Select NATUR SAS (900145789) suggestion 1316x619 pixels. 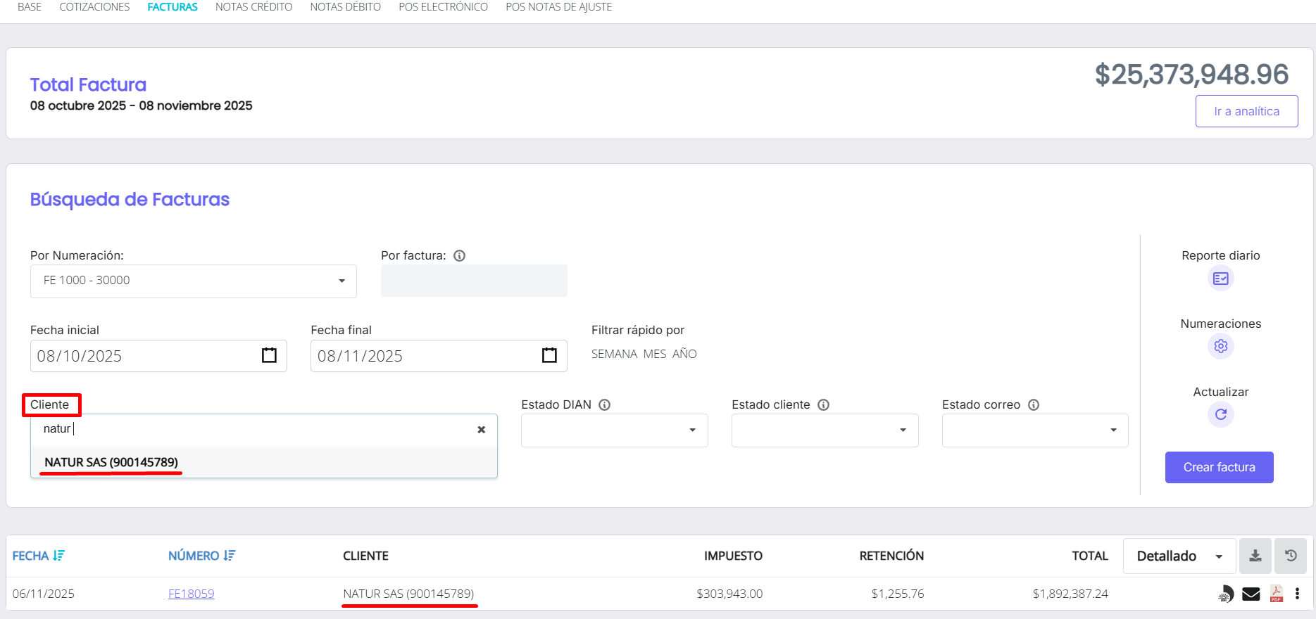pyautogui.click(x=111, y=462)
